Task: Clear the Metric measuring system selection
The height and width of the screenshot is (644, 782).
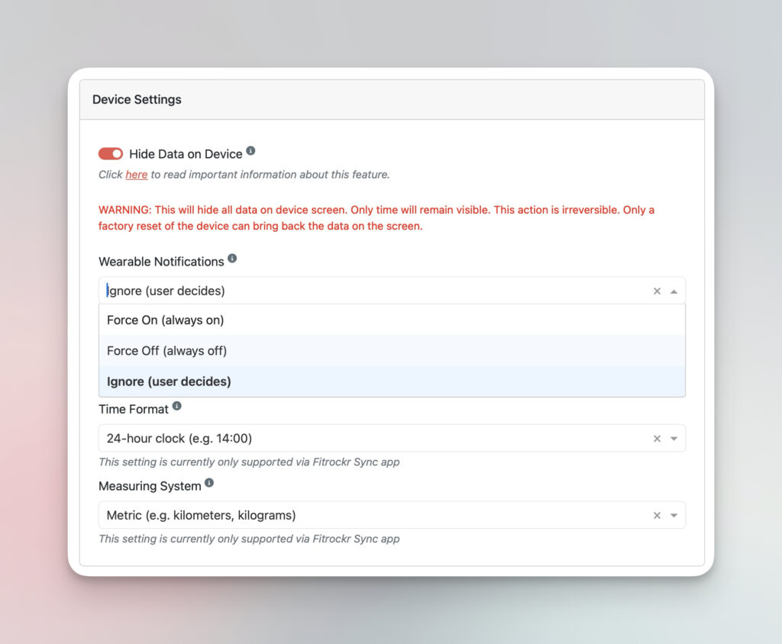Action: (657, 516)
